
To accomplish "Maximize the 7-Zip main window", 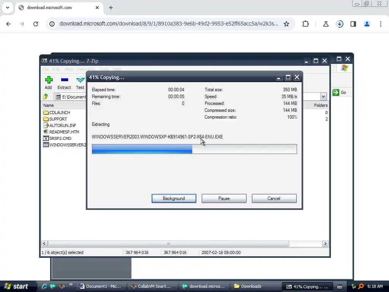I will [316, 61].
